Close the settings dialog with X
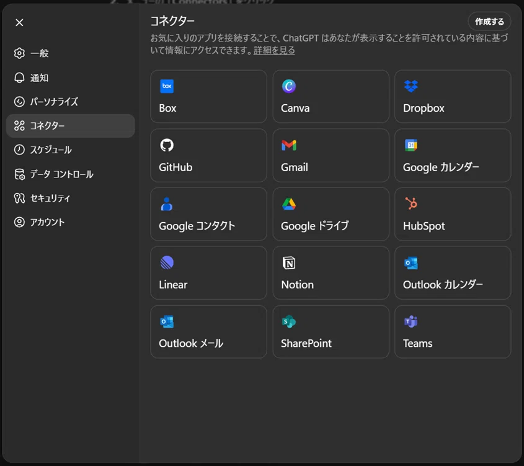This screenshot has width=524, height=466. (19, 22)
